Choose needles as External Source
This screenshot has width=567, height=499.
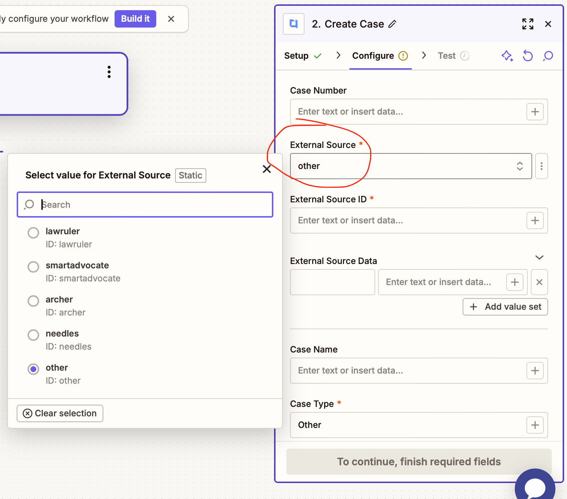[33, 335]
